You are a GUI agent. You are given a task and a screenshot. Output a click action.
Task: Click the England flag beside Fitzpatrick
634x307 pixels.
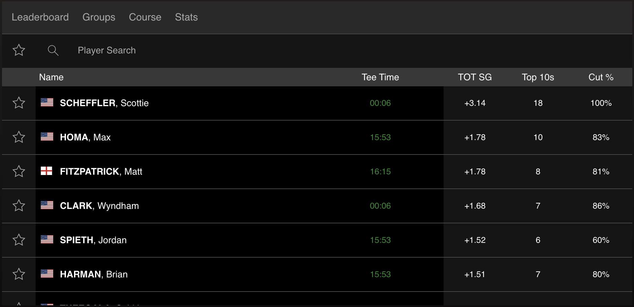46,171
